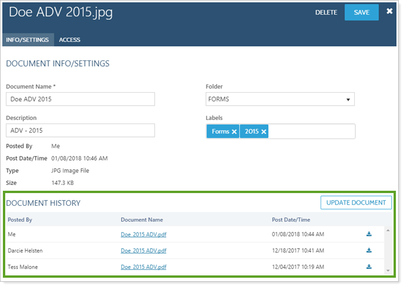Screen dimensions: 404x287
Task: Click the Update Document button
Action: click(x=356, y=203)
